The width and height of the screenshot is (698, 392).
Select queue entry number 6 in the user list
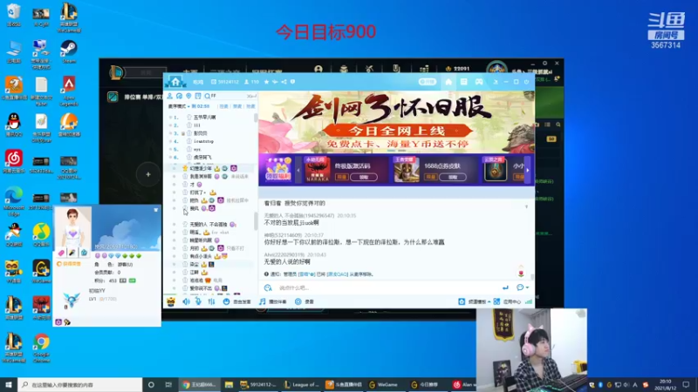coord(212,158)
